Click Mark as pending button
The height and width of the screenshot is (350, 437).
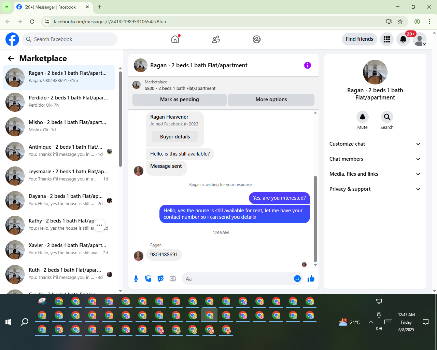[x=180, y=99]
